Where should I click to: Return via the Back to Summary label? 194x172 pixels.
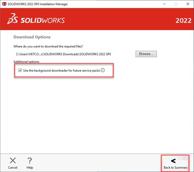coord(176,168)
